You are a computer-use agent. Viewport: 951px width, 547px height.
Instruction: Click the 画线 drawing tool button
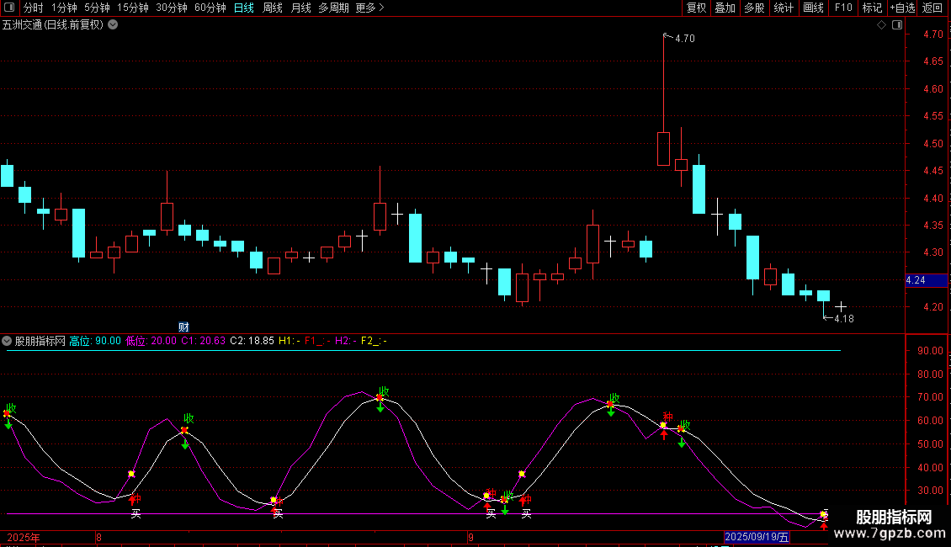(813, 8)
